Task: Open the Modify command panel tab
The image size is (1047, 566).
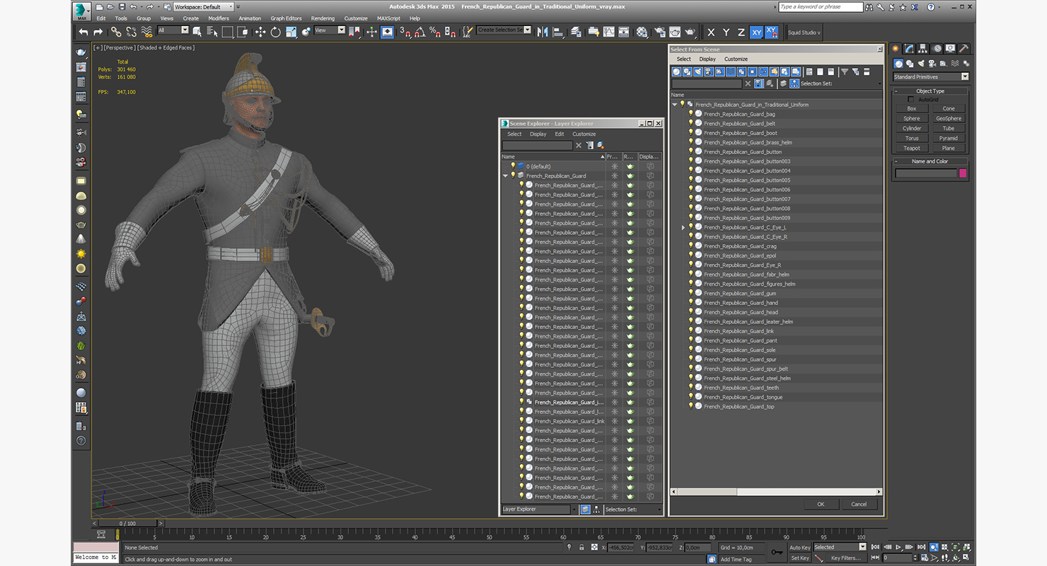Action: [x=910, y=49]
